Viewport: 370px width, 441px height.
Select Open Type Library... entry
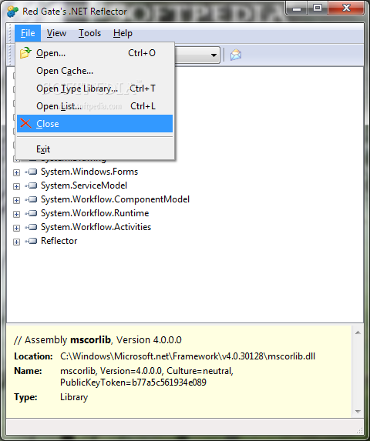pyautogui.click(x=95, y=89)
